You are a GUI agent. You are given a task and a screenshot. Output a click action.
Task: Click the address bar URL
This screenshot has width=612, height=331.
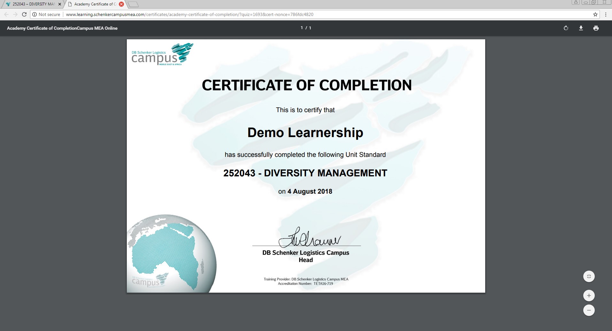click(189, 14)
